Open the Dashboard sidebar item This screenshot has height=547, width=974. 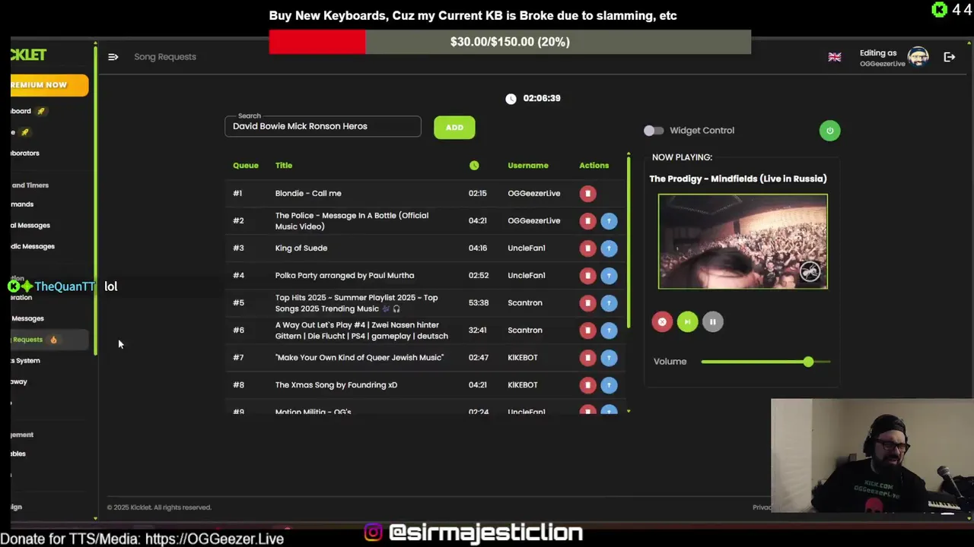(x=27, y=111)
